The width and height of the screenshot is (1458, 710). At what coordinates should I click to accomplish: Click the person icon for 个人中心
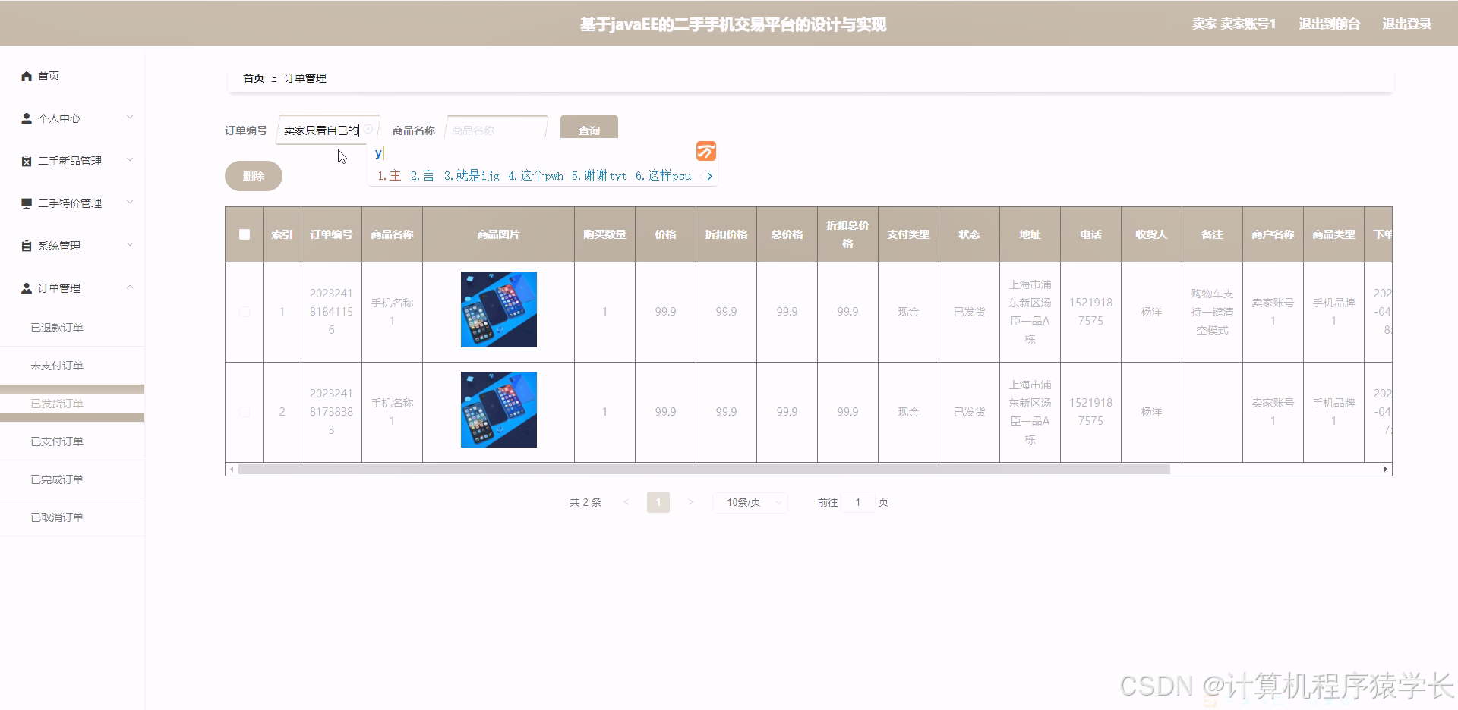point(27,118)
